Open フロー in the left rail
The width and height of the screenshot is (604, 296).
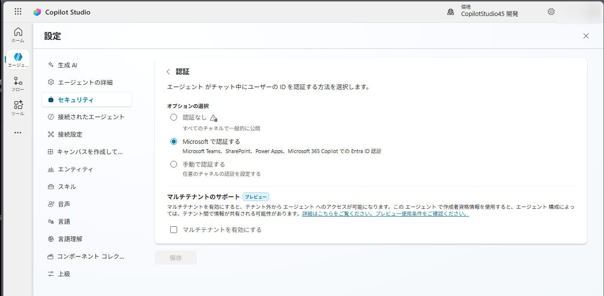pos(18,84)
